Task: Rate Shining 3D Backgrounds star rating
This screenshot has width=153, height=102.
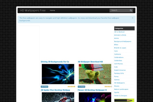Action: [71, 87]
